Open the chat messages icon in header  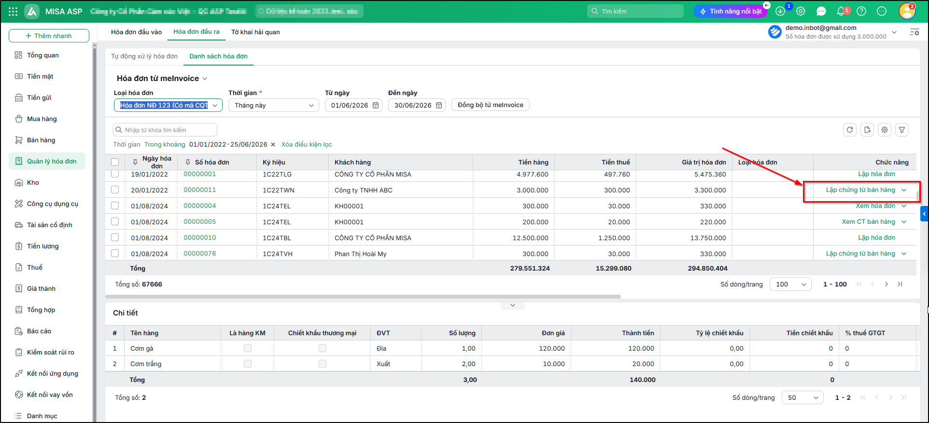pyautogui.click(x=821, y=11)
